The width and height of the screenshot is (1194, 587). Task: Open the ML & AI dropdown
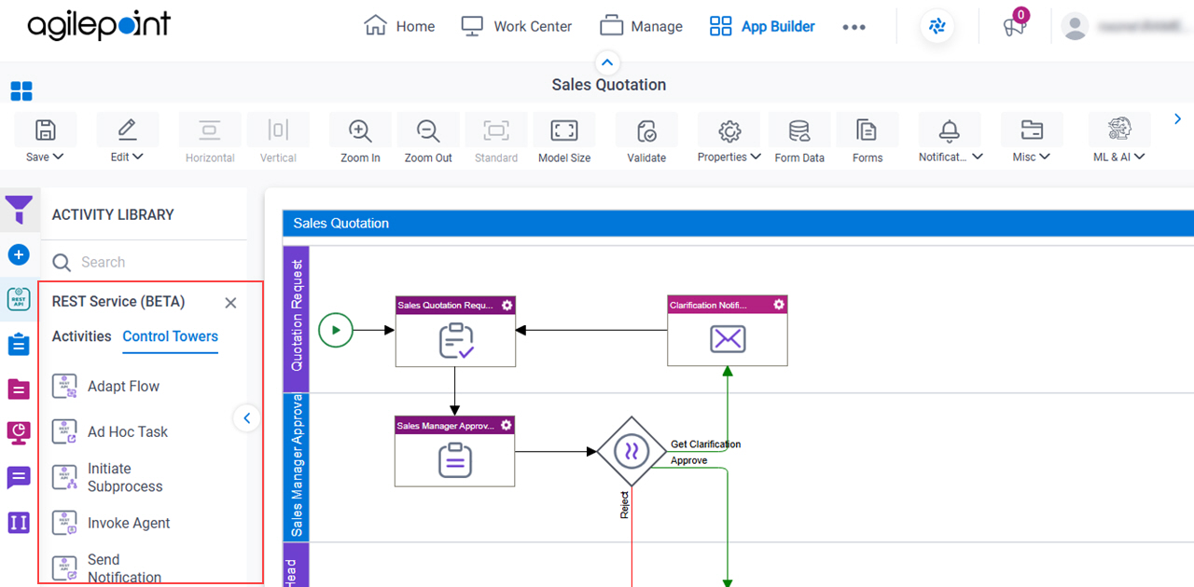pos(1119,139)
